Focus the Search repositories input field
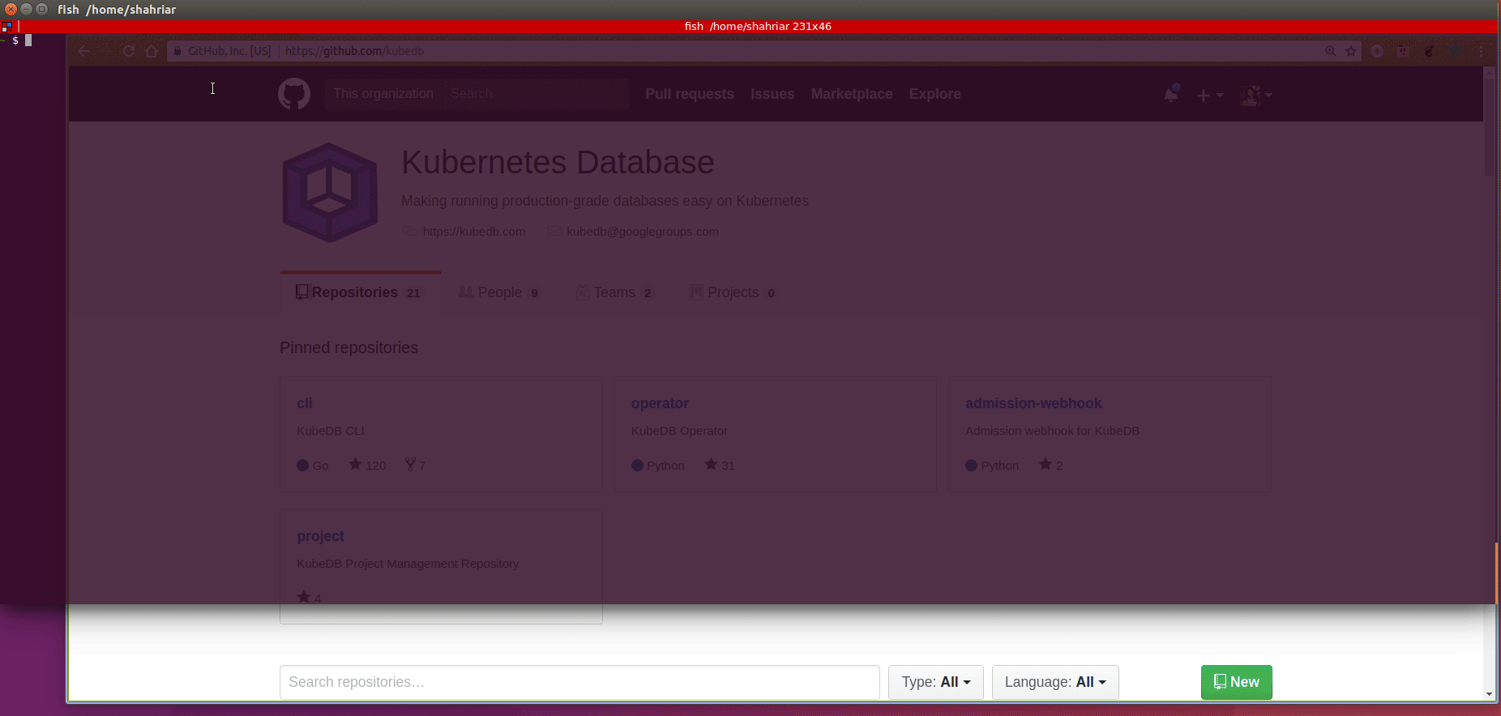Viewport: 1501px width, 716px height. click(579, 682)
